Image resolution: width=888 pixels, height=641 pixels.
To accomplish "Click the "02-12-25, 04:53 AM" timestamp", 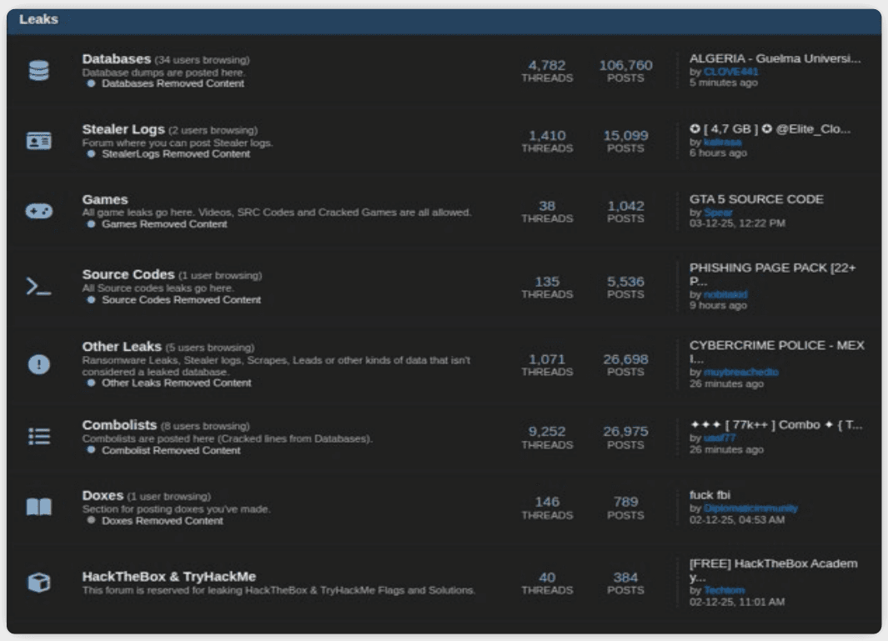I will click(737, 520).
